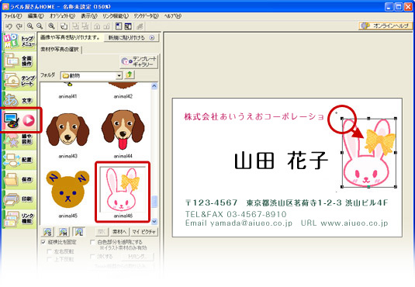Image resolution: width=415 pixels, height=287 pixels.
Task: Open the 印刷 print sidebar button
Action: coord(19,199)
